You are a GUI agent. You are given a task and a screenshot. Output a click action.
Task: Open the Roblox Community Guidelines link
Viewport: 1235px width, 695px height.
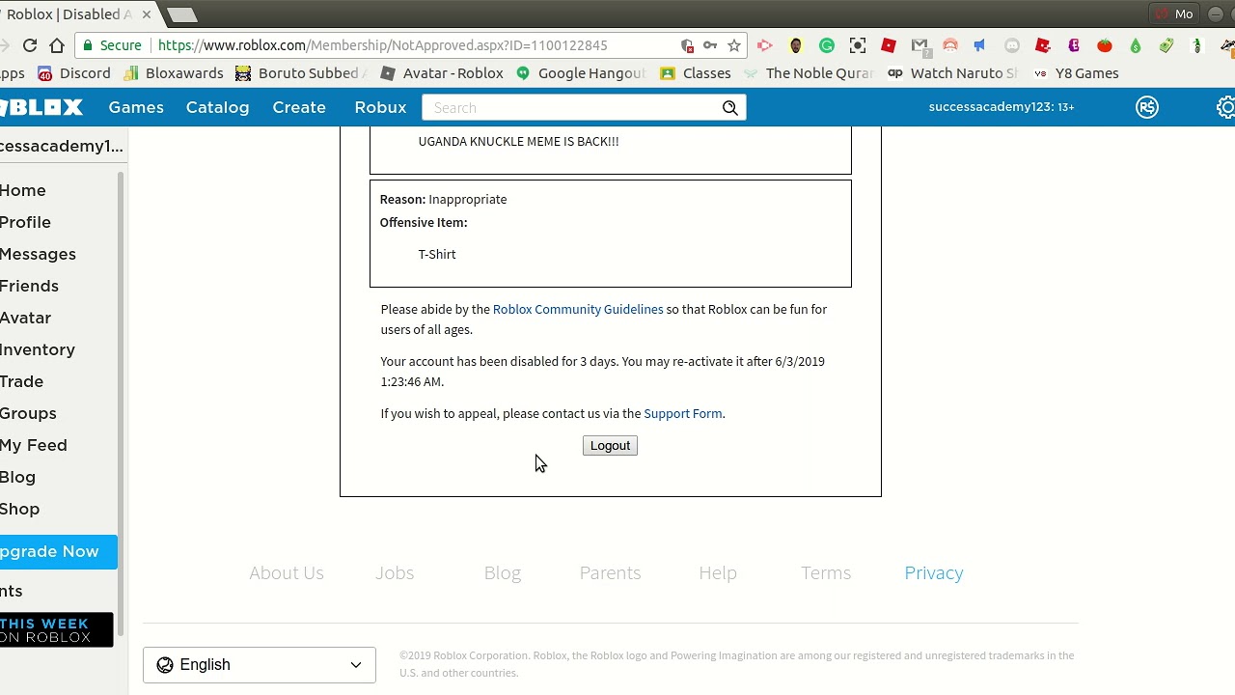click(578, 309)
